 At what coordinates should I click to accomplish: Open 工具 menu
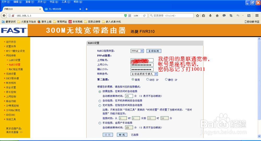click(66, 2)
